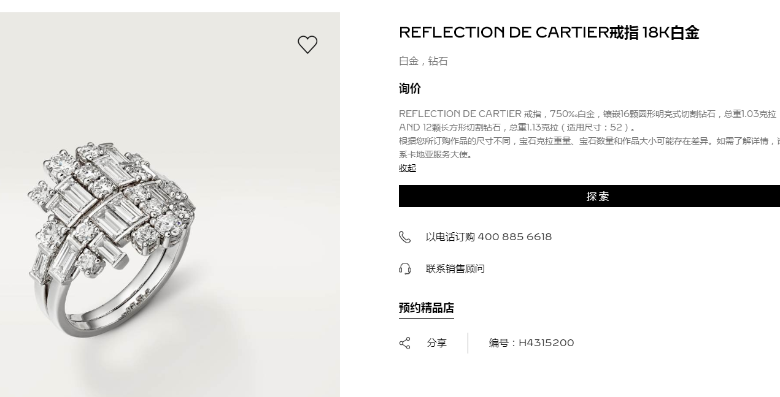Select the 分享 share label
The height and width of the screenshot is (397, 780).
coord(437,343)
